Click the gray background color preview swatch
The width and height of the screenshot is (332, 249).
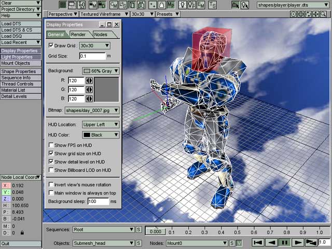(x=107, y=89)
